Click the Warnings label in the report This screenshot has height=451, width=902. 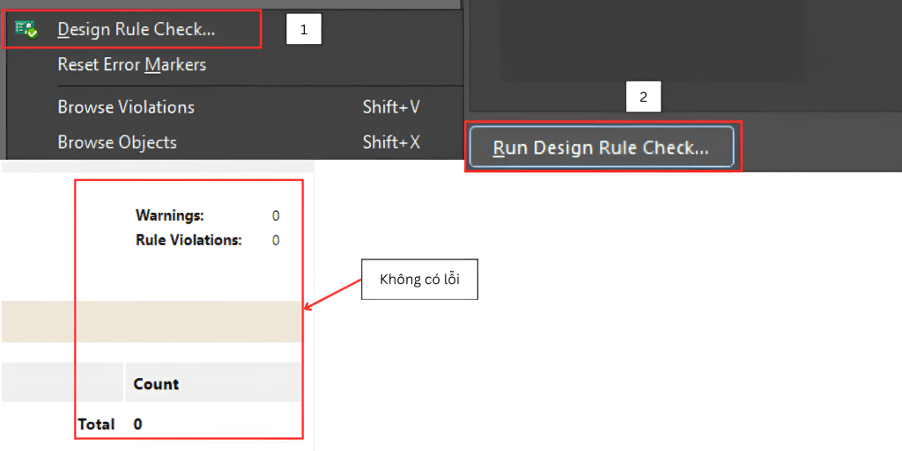click(x=169, y=215)
